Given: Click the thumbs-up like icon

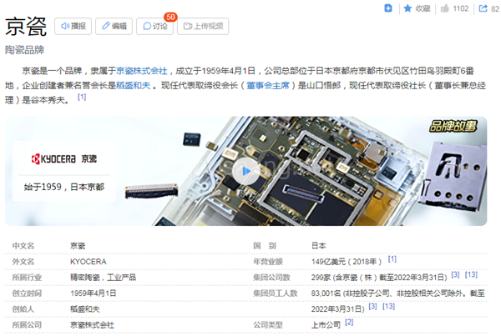Looking at the screenshot, I should pos(444,8).
